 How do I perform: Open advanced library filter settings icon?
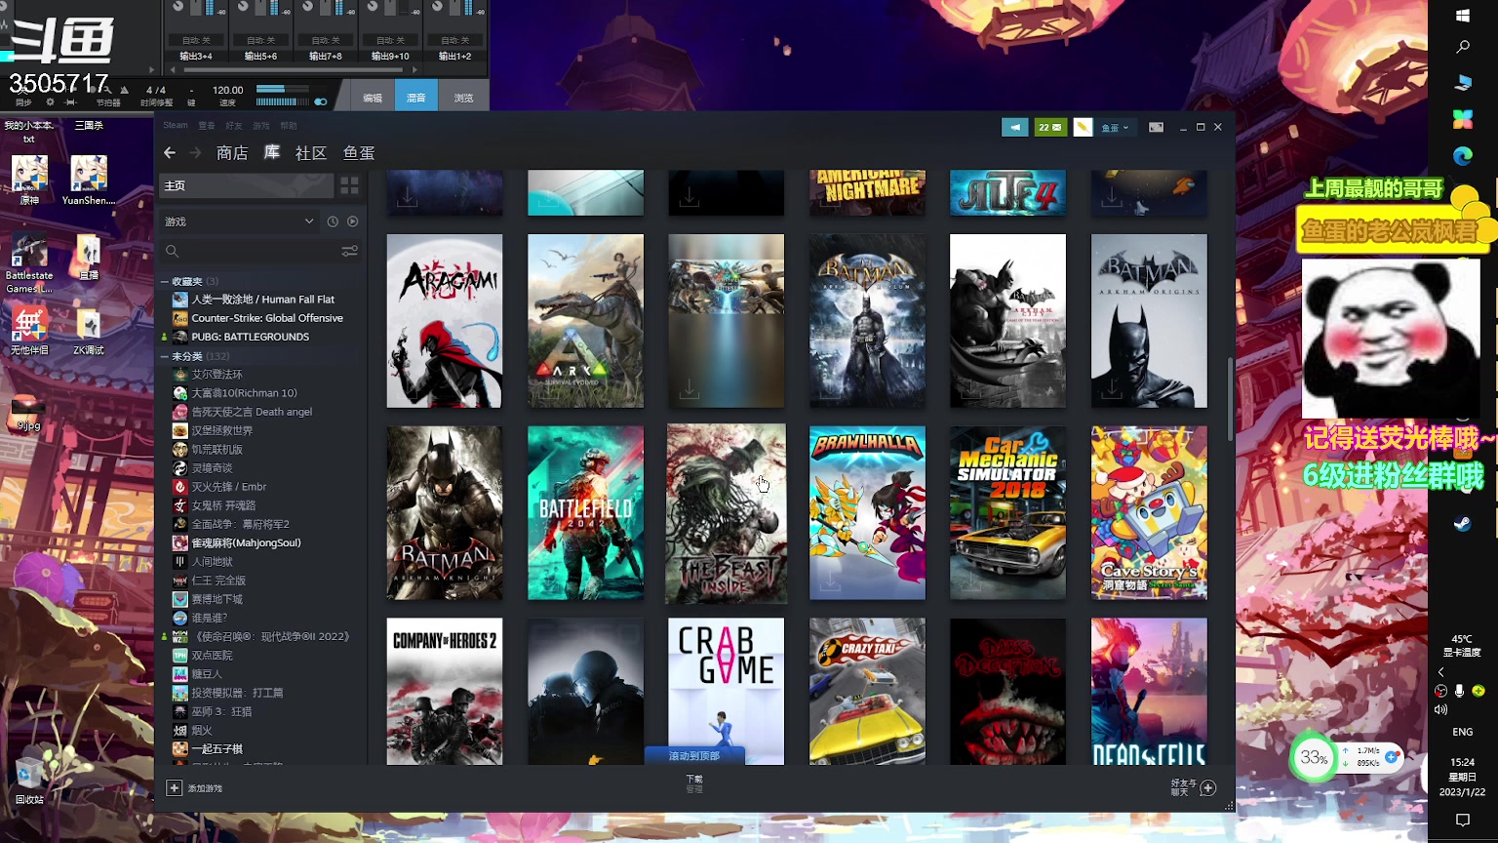pyautogui.click(x=349, y=251)
